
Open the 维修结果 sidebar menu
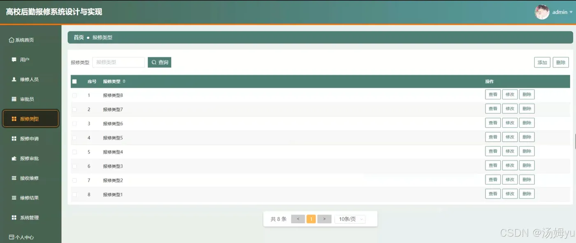click(30, 198)
